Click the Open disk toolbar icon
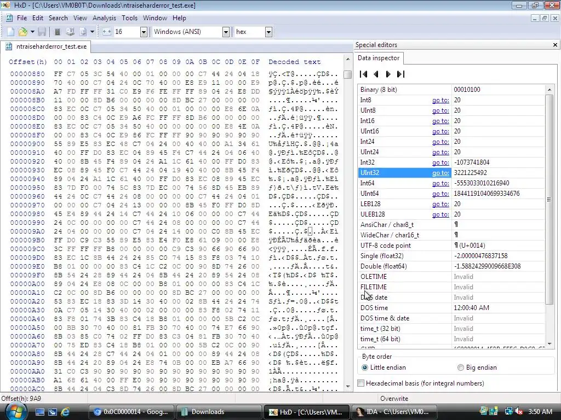The image size is (561, 420). pyautogui.click(x=70, y=32)
